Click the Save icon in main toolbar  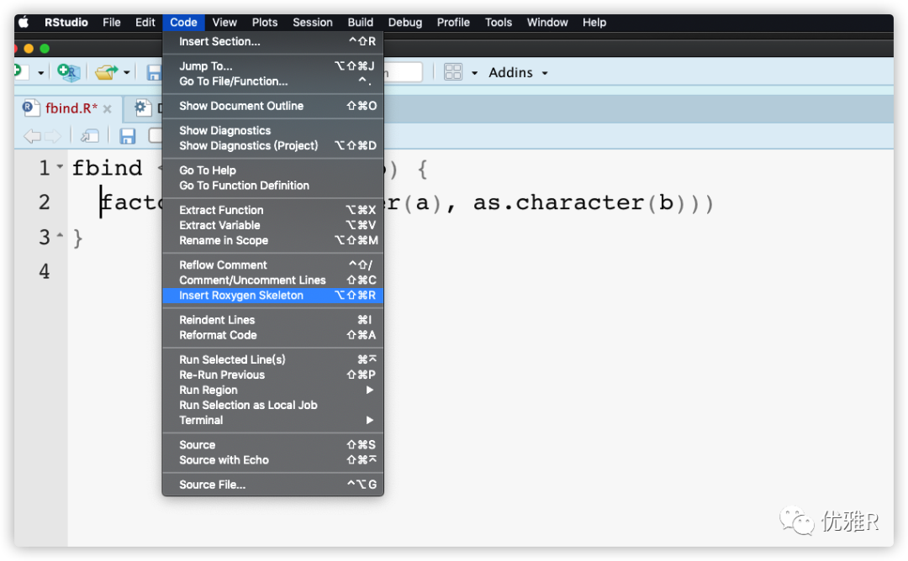(x=154, y=72)
